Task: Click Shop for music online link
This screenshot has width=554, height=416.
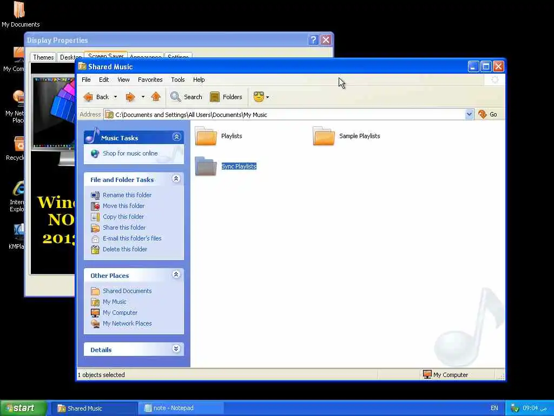Action: coord(130,153)
